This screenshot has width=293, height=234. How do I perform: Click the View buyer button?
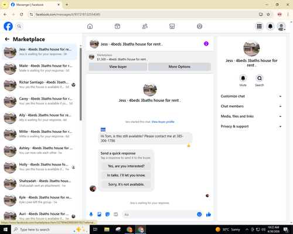[x=118, y=67]
